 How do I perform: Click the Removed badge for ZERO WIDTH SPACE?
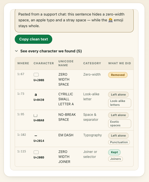tap(118, 75)
